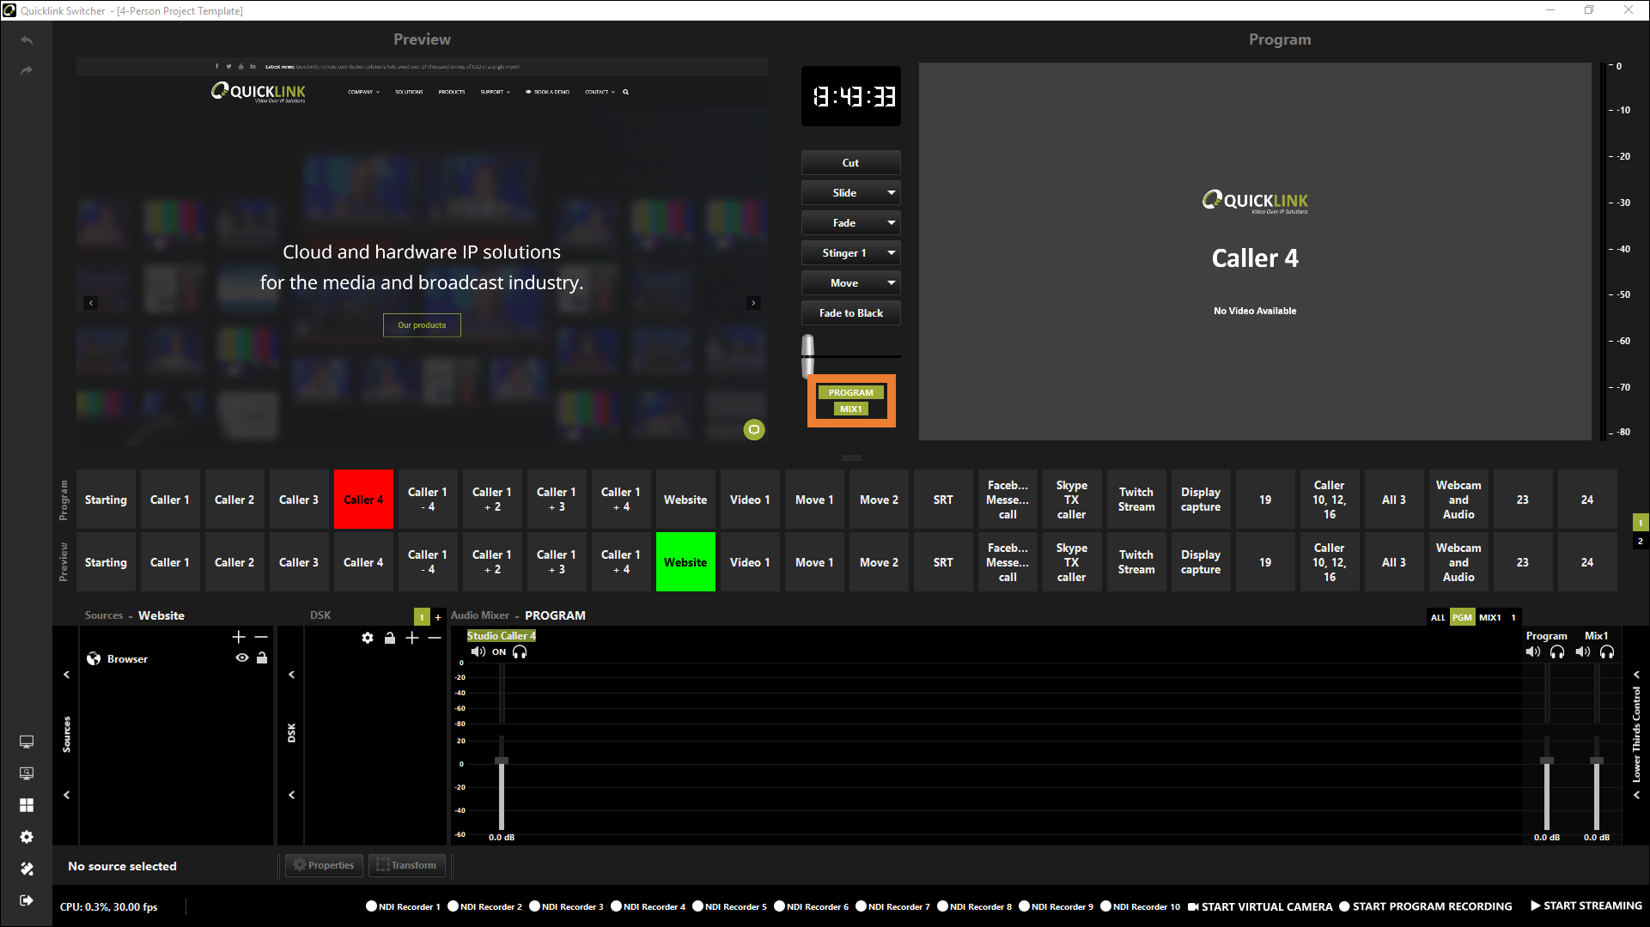The width and height of the screenshot is (1650, 927).
Task: Toggle Browser source visibility eye
Action: pos(242,658)
